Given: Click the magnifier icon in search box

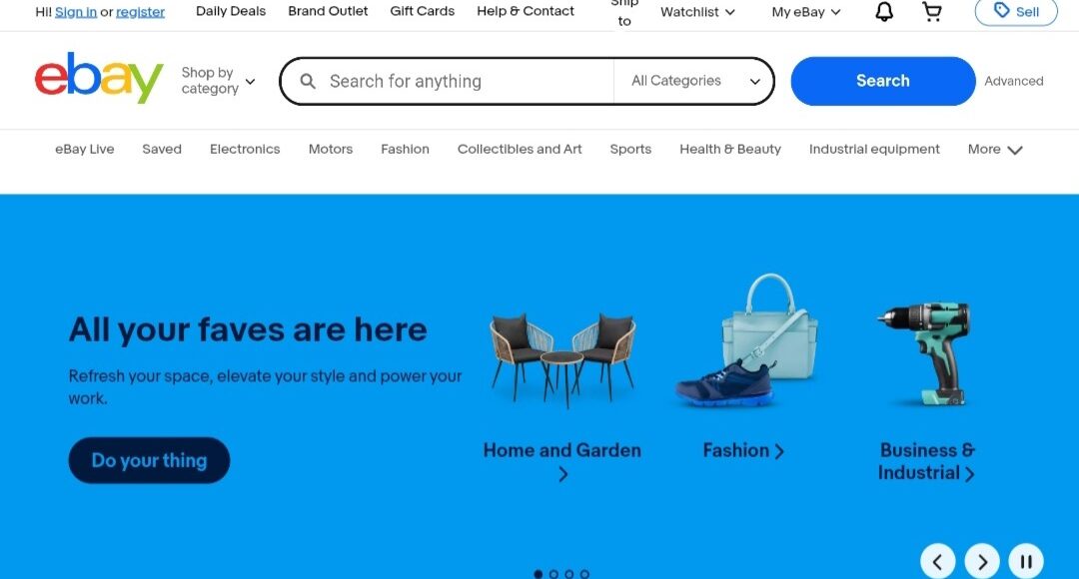Looking at the screenshot, I should click(308, 81).
